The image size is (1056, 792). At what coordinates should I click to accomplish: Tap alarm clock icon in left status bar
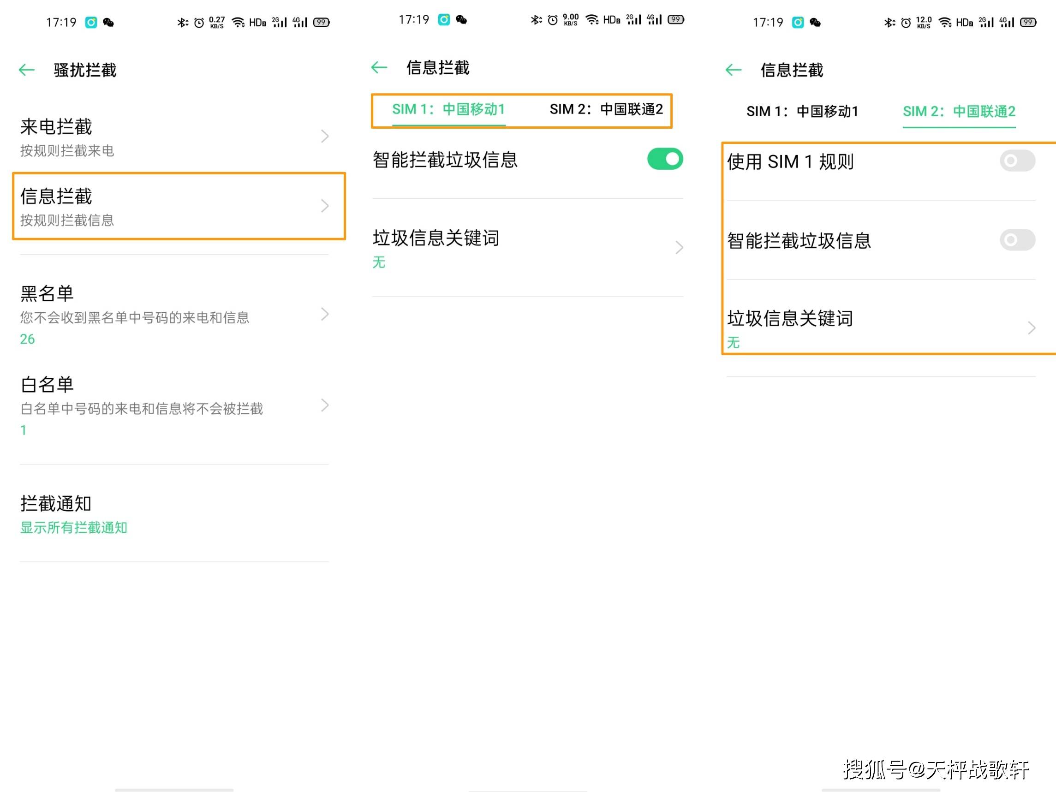point(199,23)
